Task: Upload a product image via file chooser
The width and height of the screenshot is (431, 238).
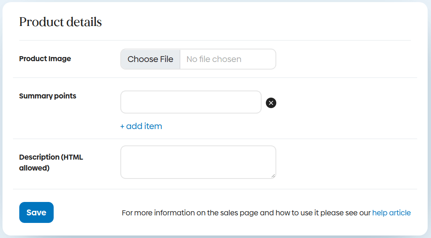Action: 151,59
